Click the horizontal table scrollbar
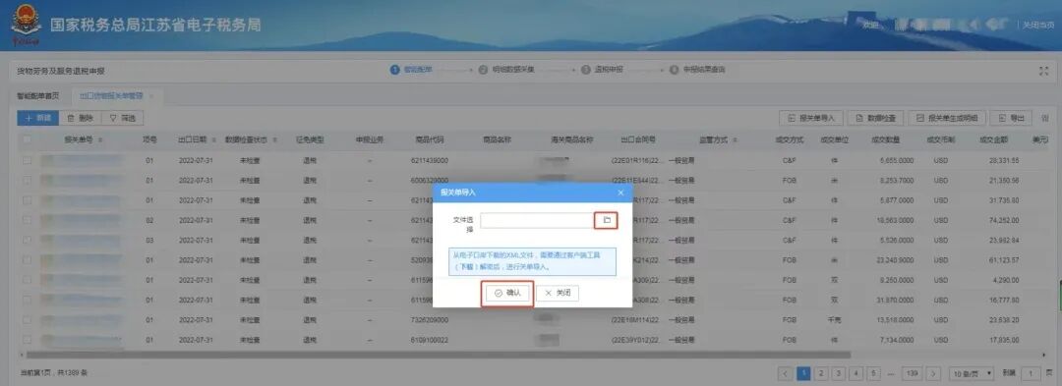Viewport: 1062px width, 386px height. (439, 355)
